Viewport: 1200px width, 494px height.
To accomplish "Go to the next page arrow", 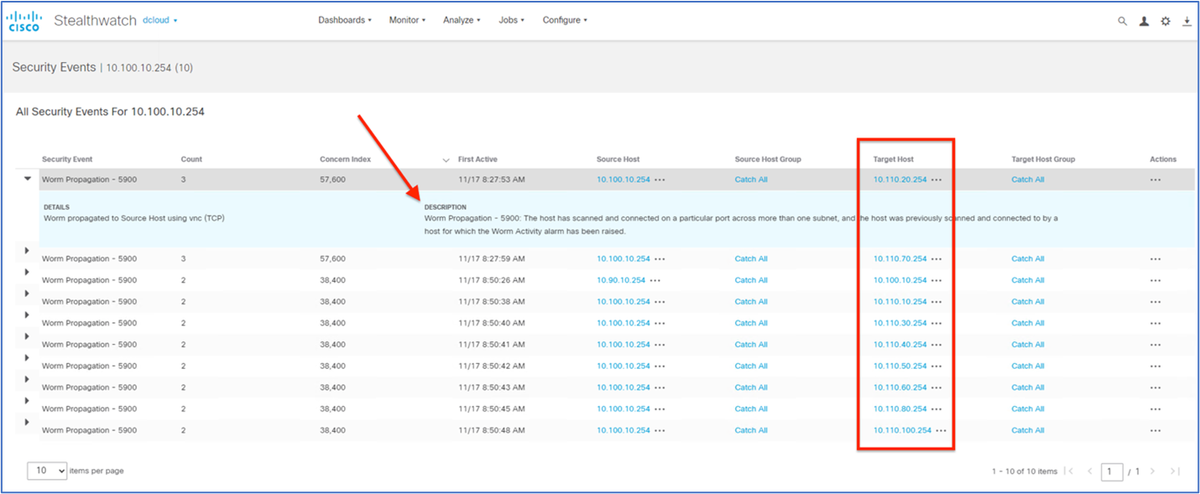I will click(1153, 471).
